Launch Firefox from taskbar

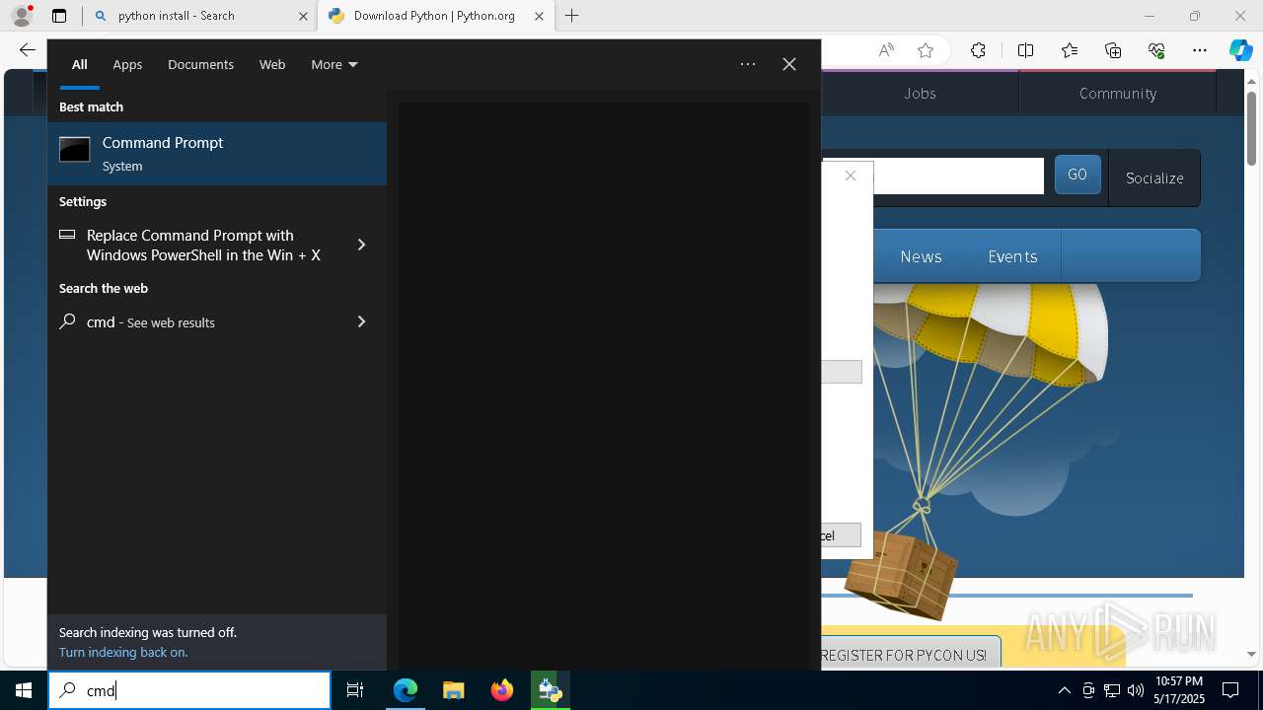coord(502,690)
